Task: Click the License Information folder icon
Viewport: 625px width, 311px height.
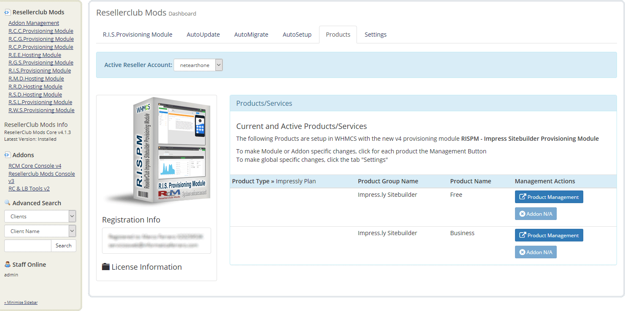Action: pos(106,267)
